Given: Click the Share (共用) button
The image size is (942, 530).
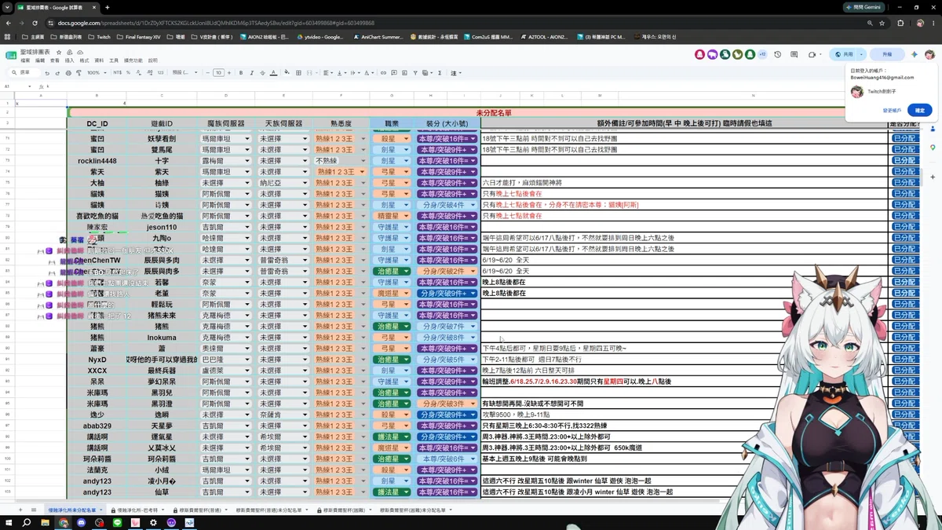Looking at the screenshot, I should tap(845, 55).
